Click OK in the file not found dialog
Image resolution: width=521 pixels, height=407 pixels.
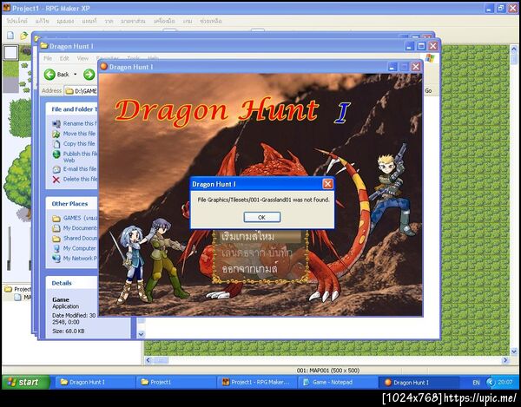[x=262, y=217]
